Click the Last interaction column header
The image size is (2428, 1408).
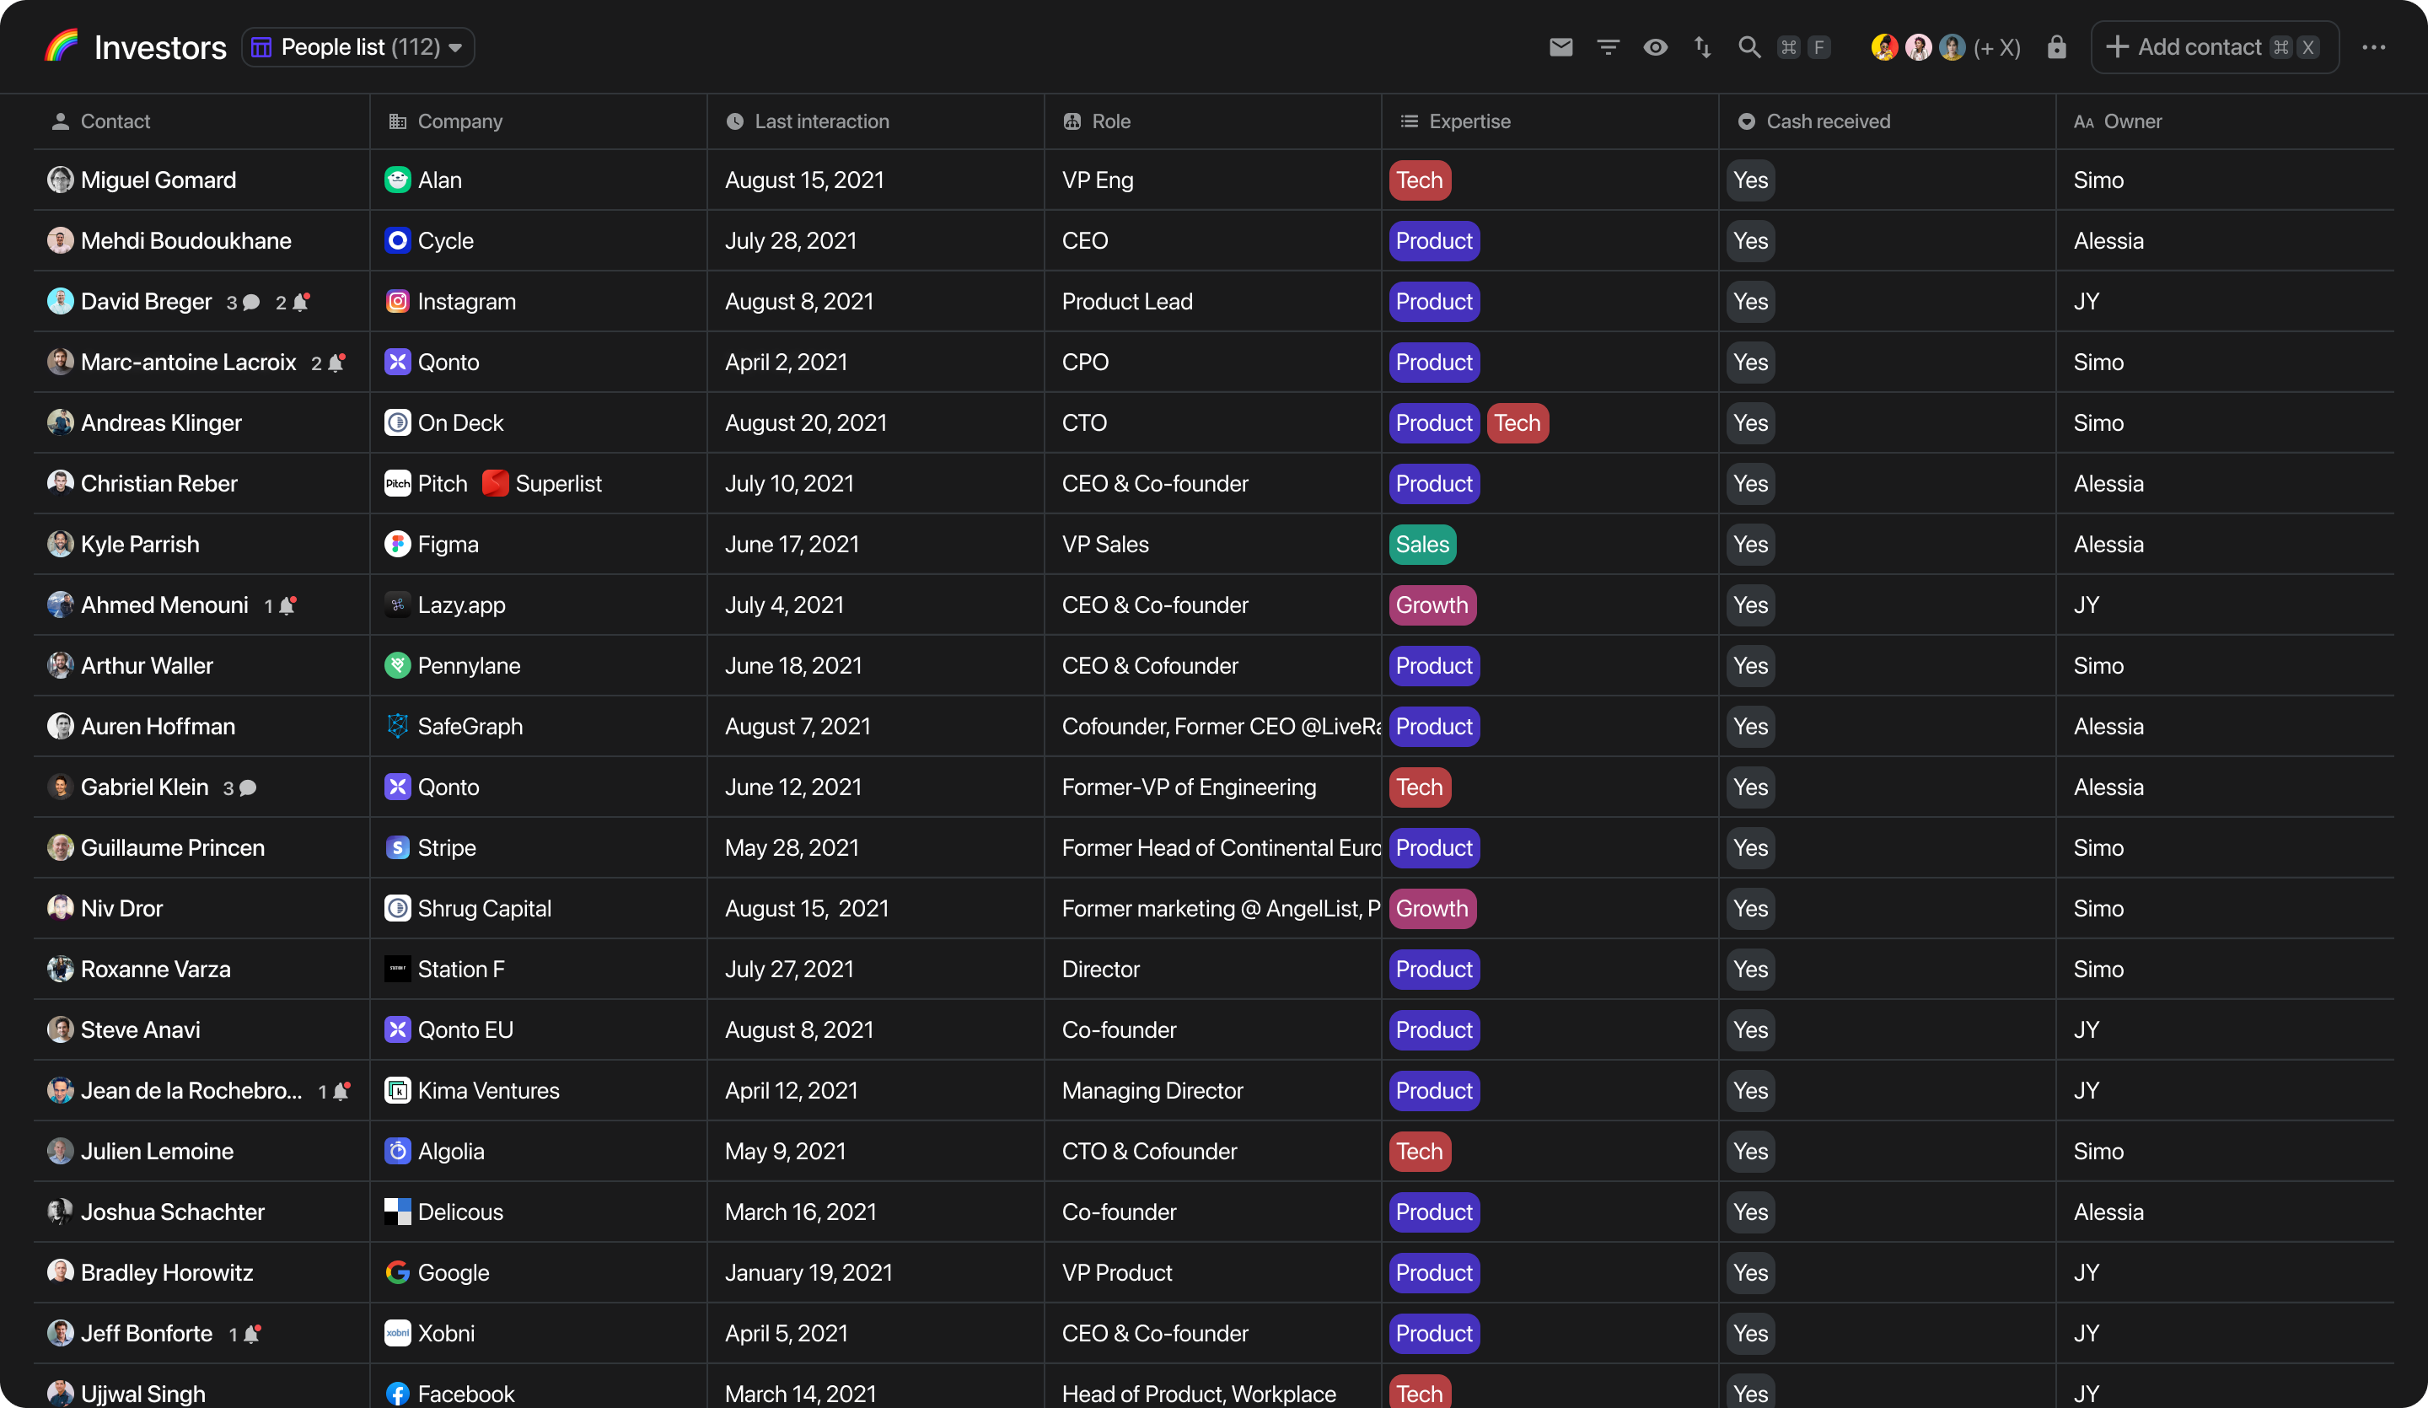(808, 121)
